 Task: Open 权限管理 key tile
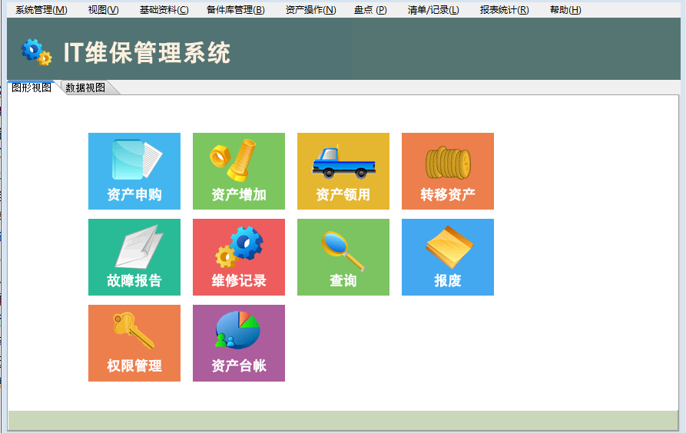point(134,343)
